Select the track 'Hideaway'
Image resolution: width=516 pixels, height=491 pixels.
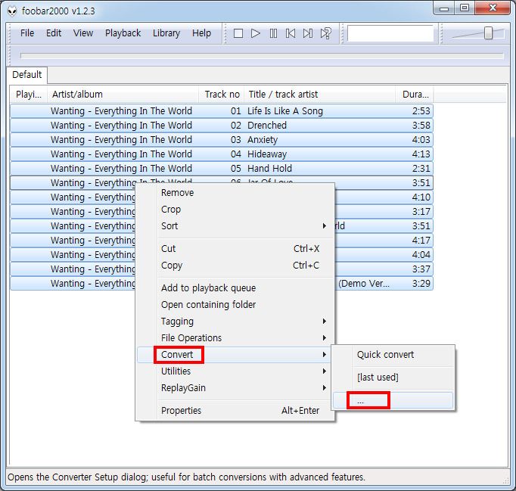[x=222, y=154]
